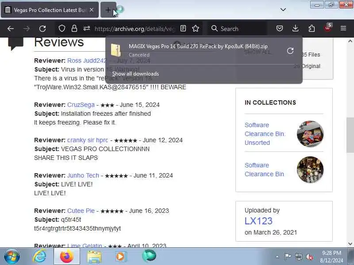
Task: Open the downloads toolbar button
Action: pos(295,29)
